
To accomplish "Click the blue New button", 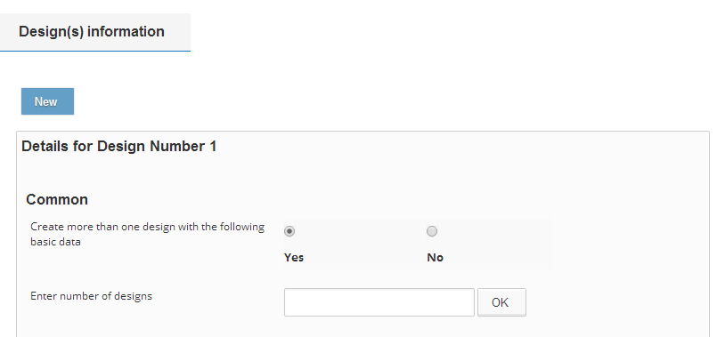I will [x=47, y=101].
